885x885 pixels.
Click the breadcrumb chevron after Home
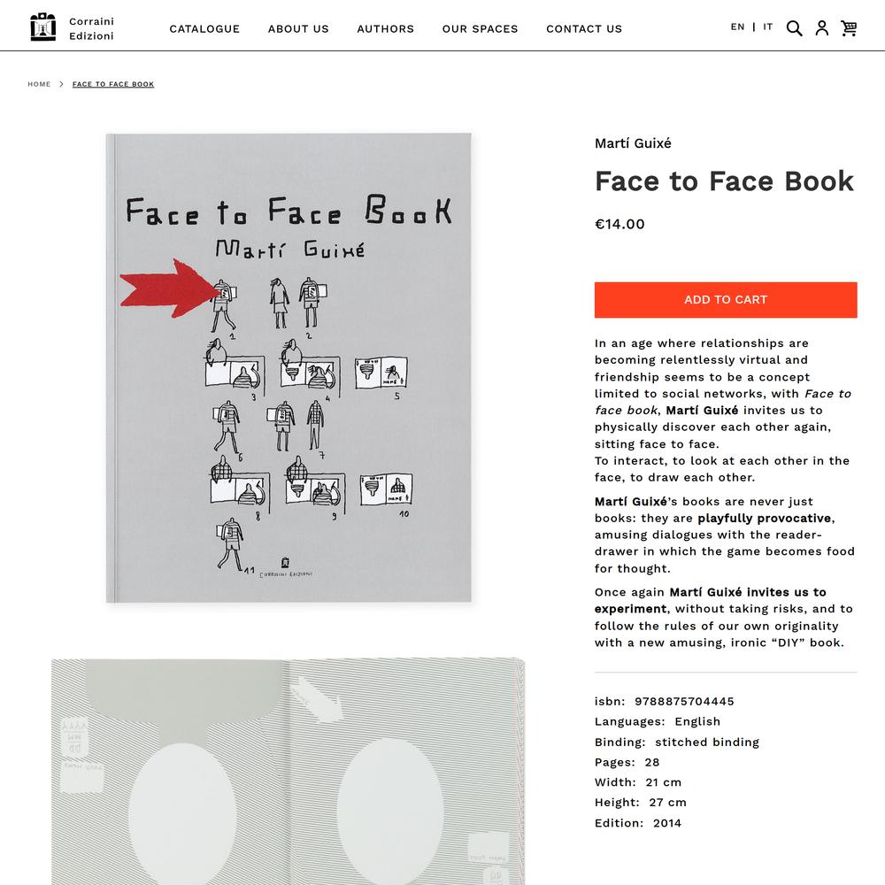pos(61,84)
